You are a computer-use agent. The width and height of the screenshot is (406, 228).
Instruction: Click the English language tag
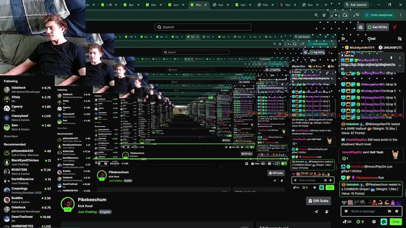[x=105, y=212]
